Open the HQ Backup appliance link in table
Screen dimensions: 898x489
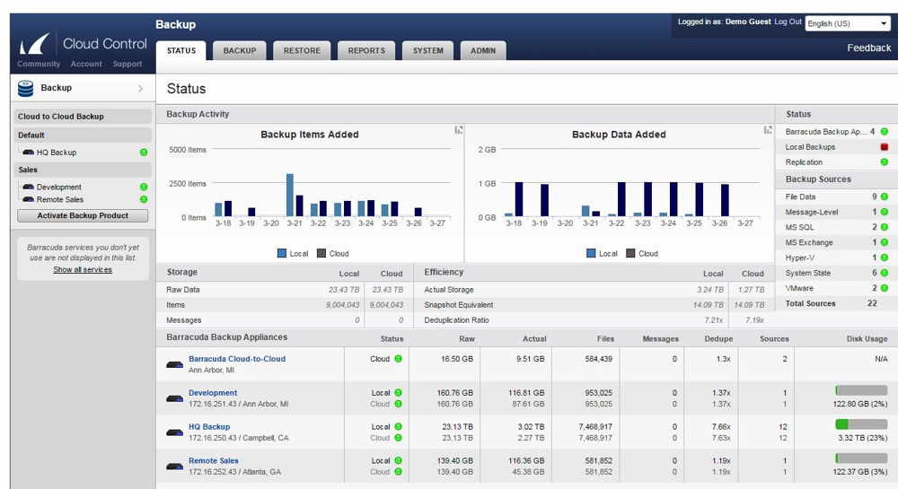[209, 427]
